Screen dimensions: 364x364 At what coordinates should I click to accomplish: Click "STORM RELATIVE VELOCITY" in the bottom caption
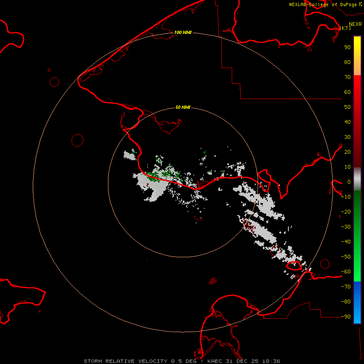click(x=126, y=361)
